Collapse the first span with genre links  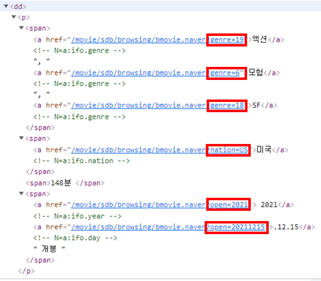tap(21, 28)
